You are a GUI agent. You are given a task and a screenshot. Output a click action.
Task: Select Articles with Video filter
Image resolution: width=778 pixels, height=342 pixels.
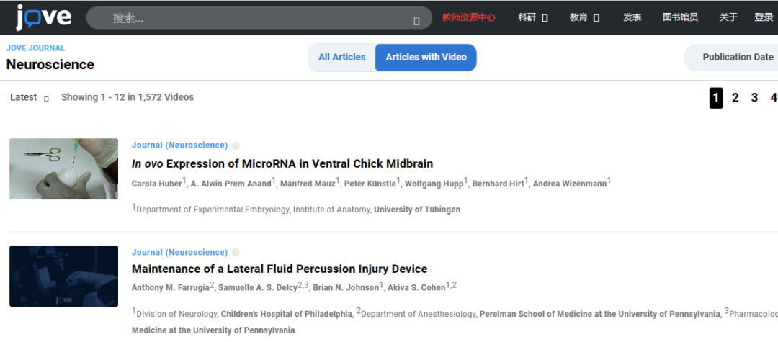[x=426, y=58]
